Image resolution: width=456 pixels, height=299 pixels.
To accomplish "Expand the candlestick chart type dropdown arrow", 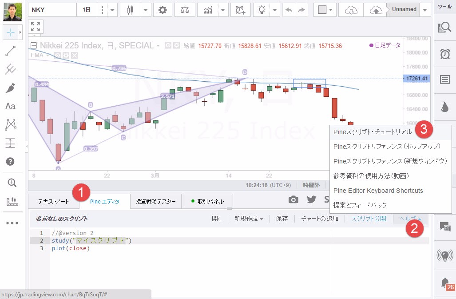I will [146, 10].
